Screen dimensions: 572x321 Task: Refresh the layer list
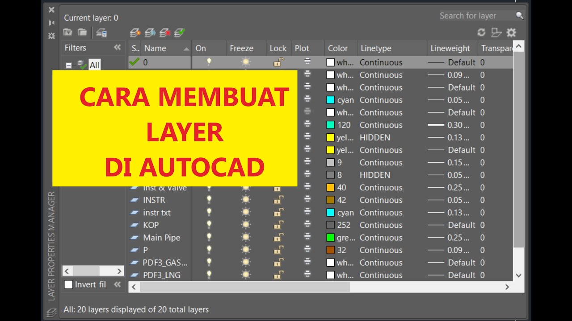(x=481, y=32)
